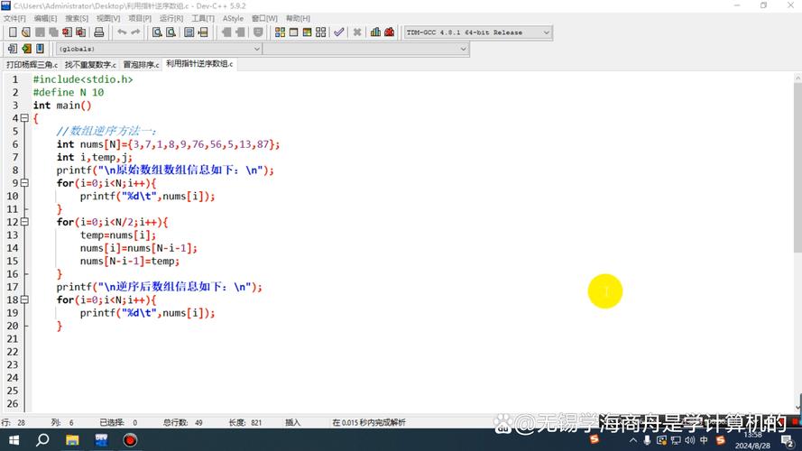
Task: Switch to the 打印杨辉三角.c tab
Action: click(x=32, y=65)
